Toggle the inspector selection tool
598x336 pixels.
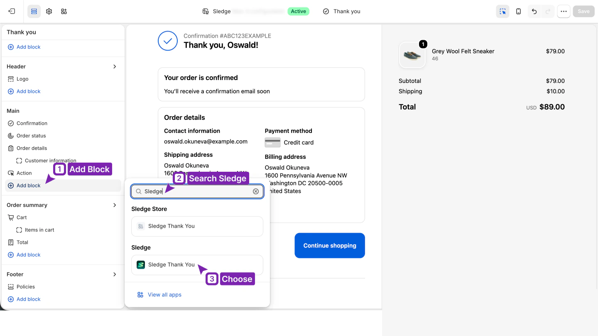point(503,11)
